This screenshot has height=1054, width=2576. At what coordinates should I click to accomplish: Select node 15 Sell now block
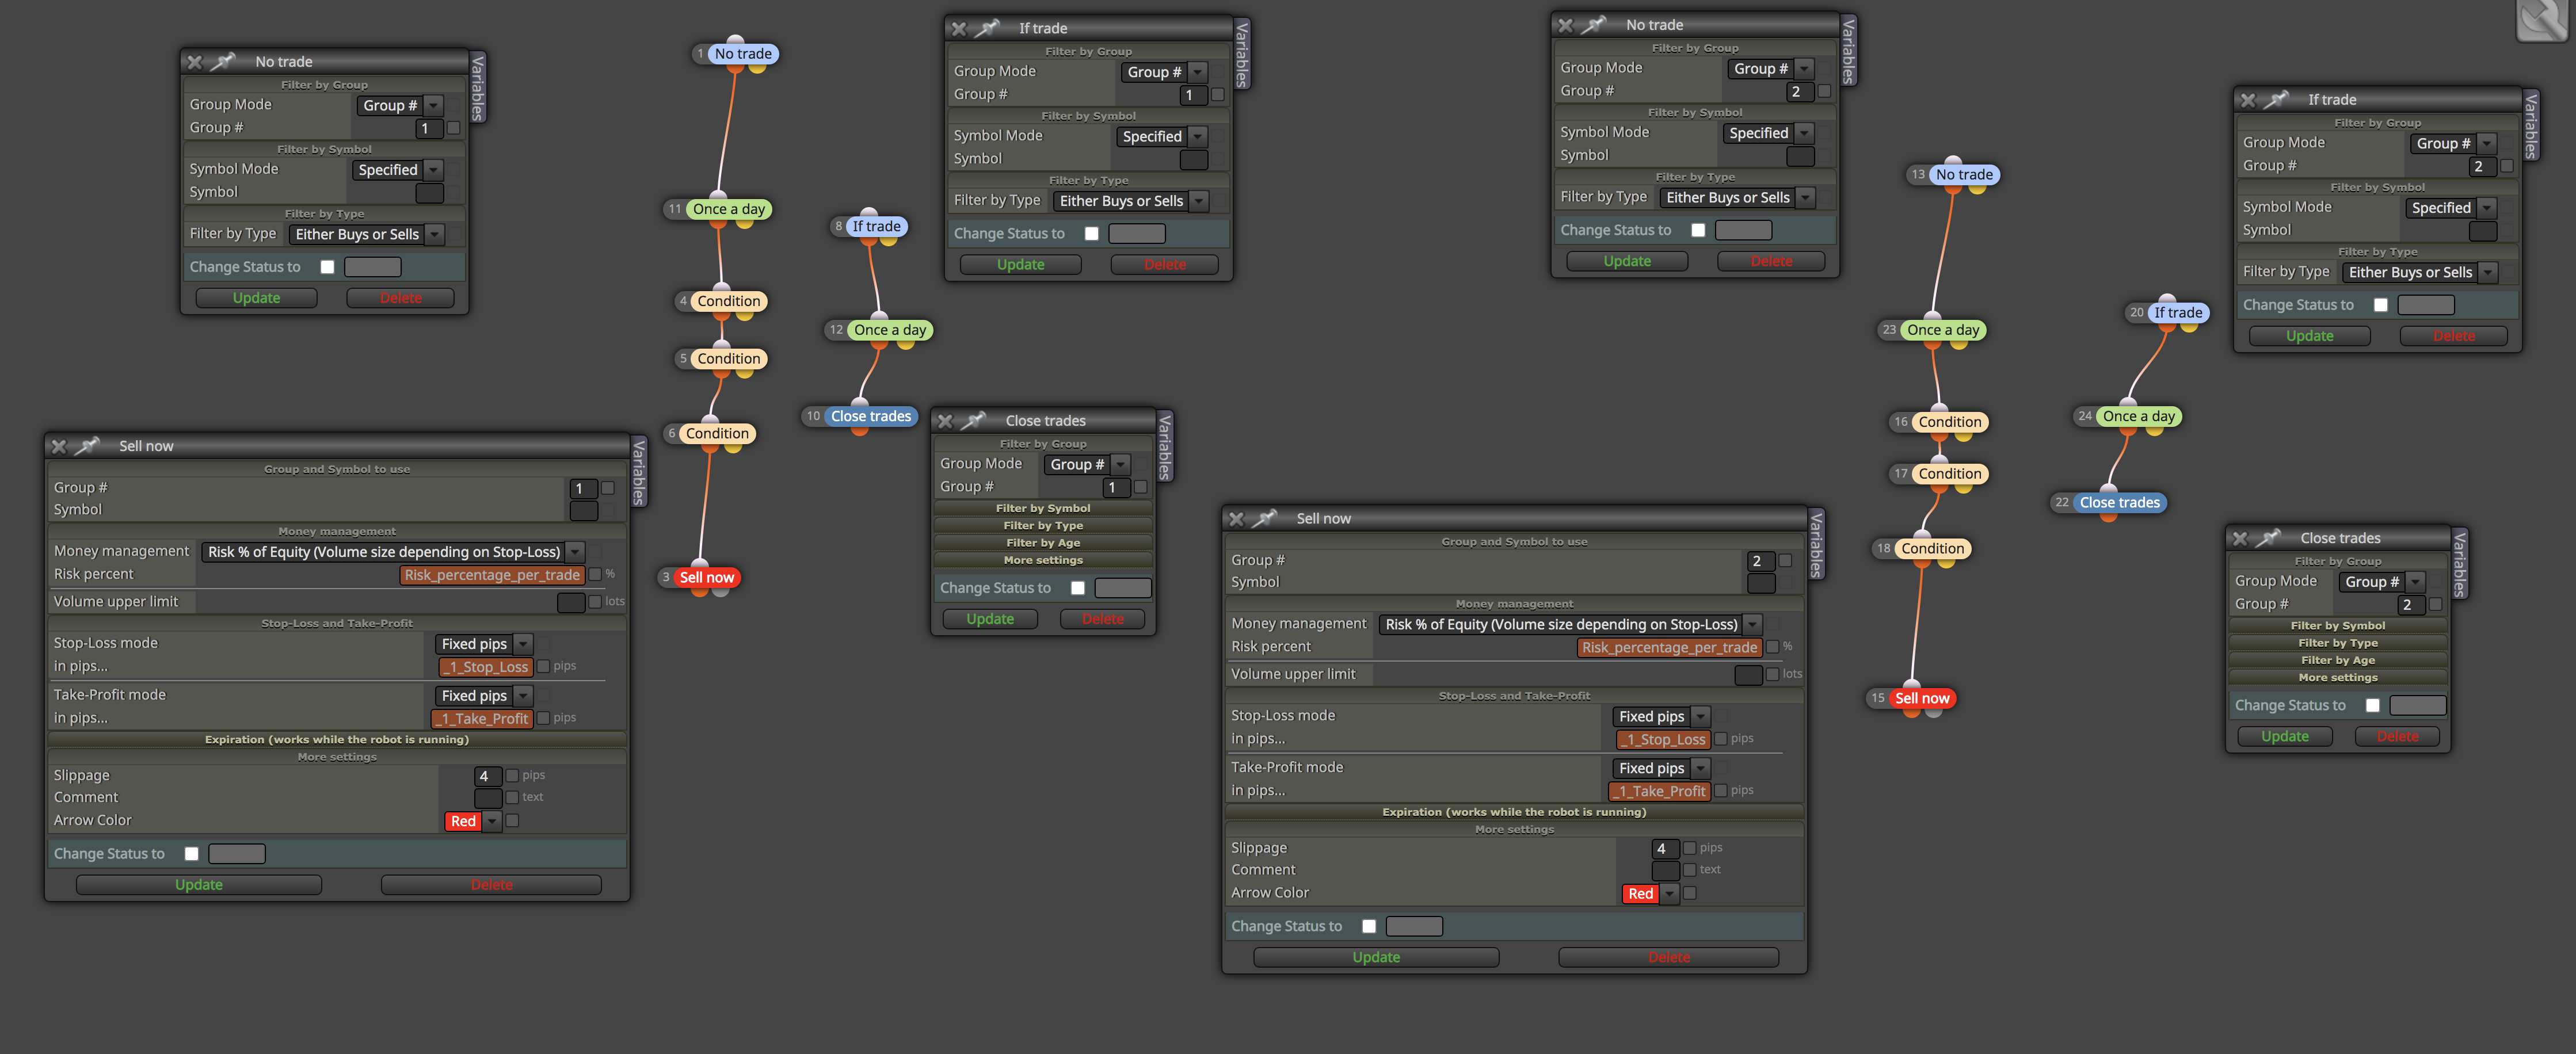[x=1922, y=699]
